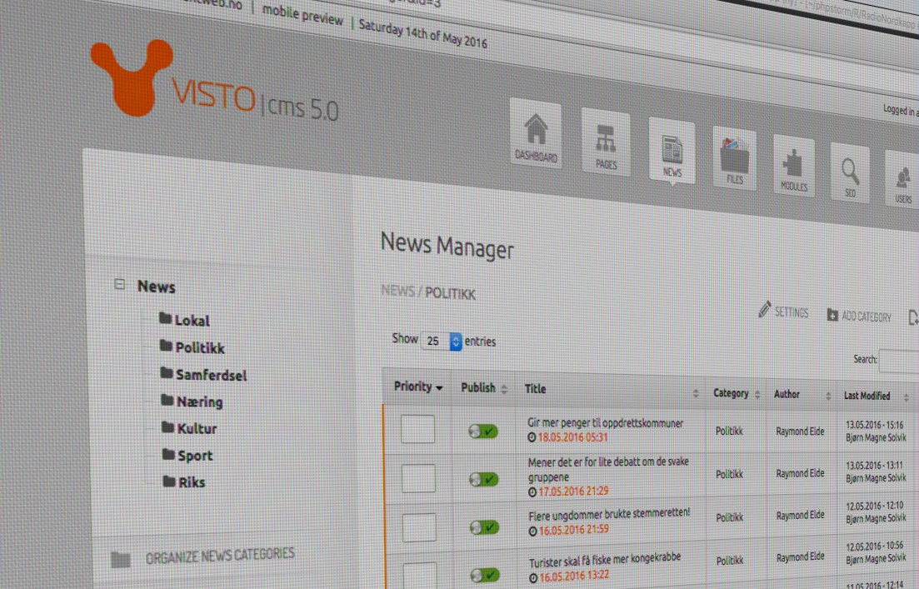Open article 'Mener det er for lite debatt om de svake gruppene'

[608, 469]
